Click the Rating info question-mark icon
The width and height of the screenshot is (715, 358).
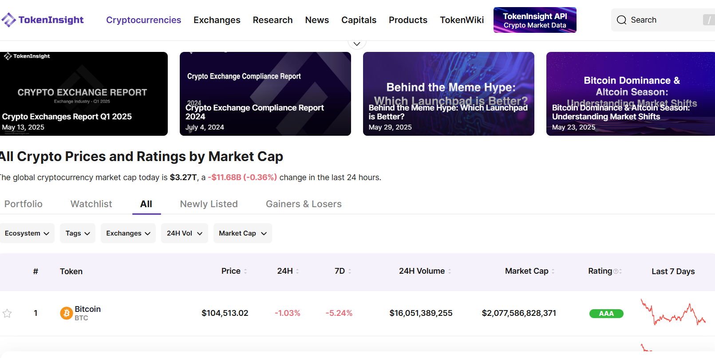click(616, 271)
